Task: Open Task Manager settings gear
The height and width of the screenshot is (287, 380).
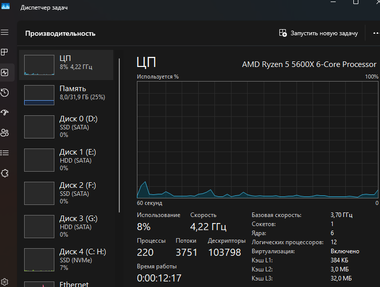Action: click(x=5, y=282)
